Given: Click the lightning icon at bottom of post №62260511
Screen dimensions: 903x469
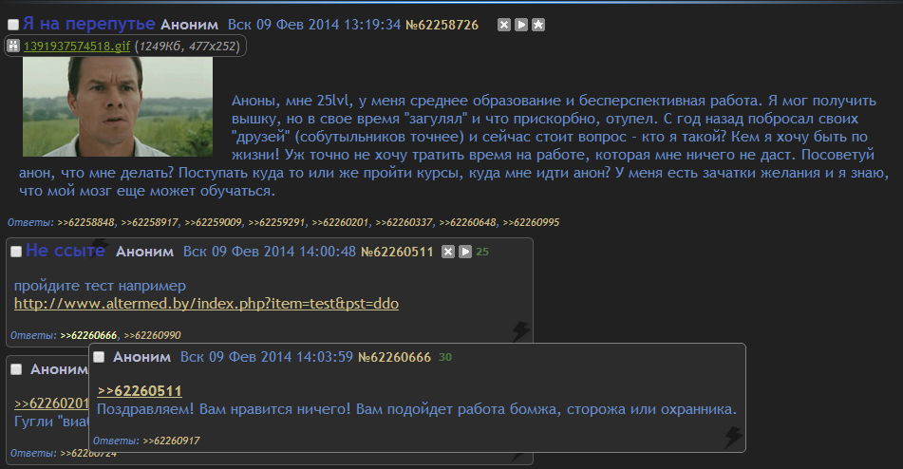Looking at the screenshot, I should coord(521,331).
